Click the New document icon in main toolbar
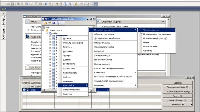Image resolution: width=200 pixels, height=112 pixels. [4, 4]
